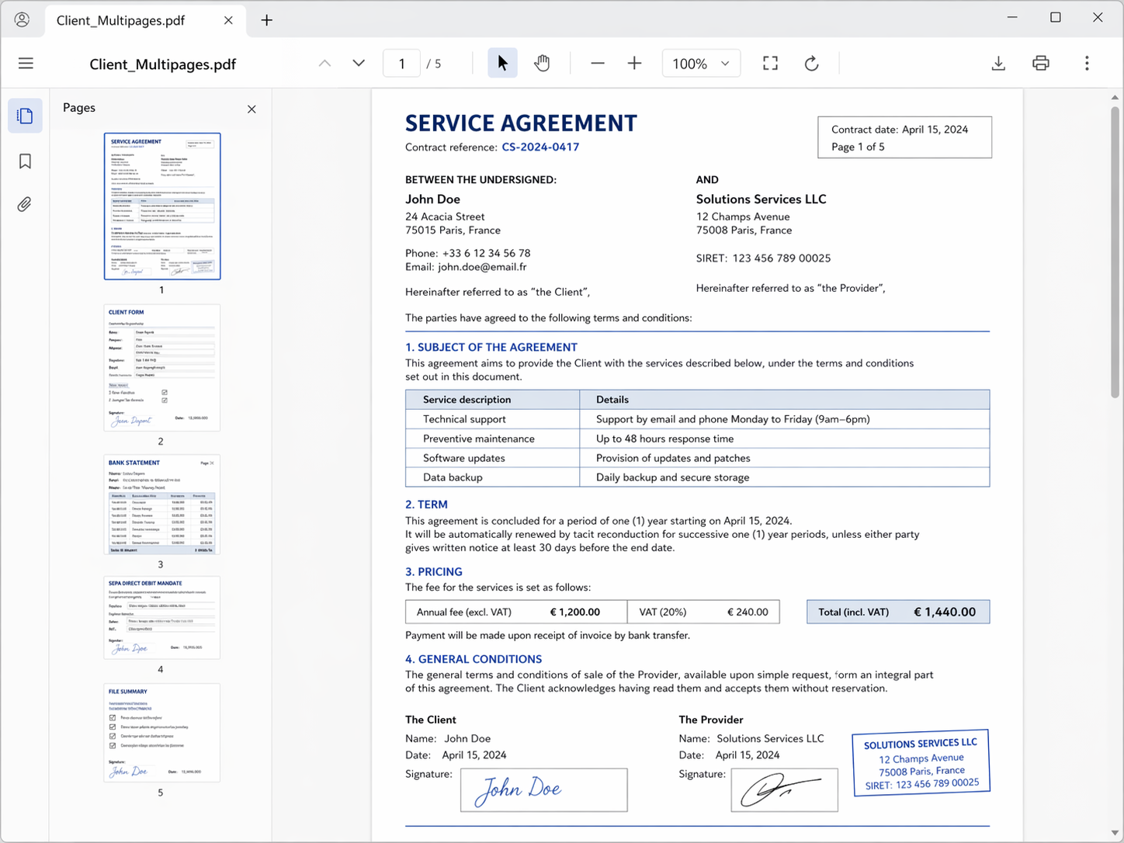Select the Bank Statement page thumbnail
Screen dimensions: 1124x843
(161, 505)
